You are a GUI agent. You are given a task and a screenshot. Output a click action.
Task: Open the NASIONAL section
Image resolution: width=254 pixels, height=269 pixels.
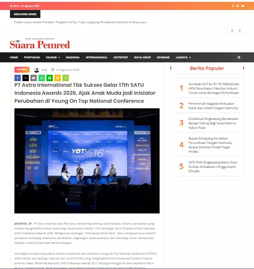pyautogui.click(x=73, y=58)
